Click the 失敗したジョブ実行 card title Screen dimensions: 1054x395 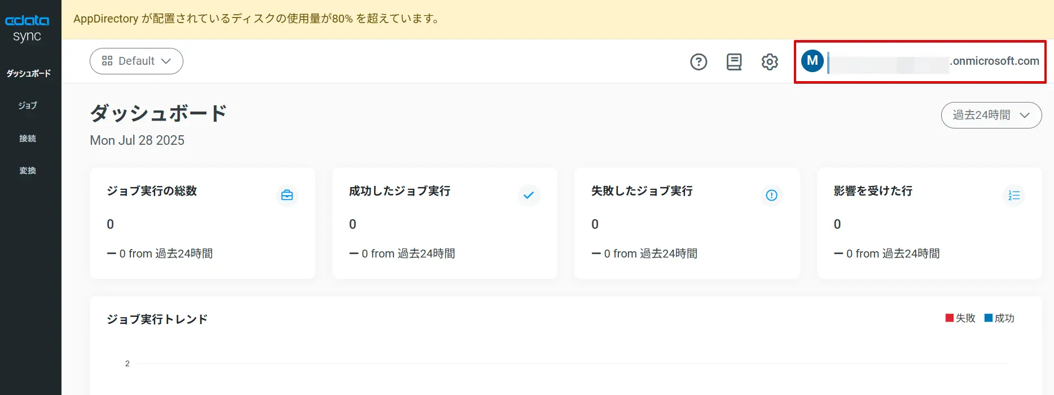click(642, 191)
